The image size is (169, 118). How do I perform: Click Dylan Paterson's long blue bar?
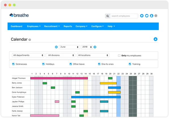pos(96,97)
